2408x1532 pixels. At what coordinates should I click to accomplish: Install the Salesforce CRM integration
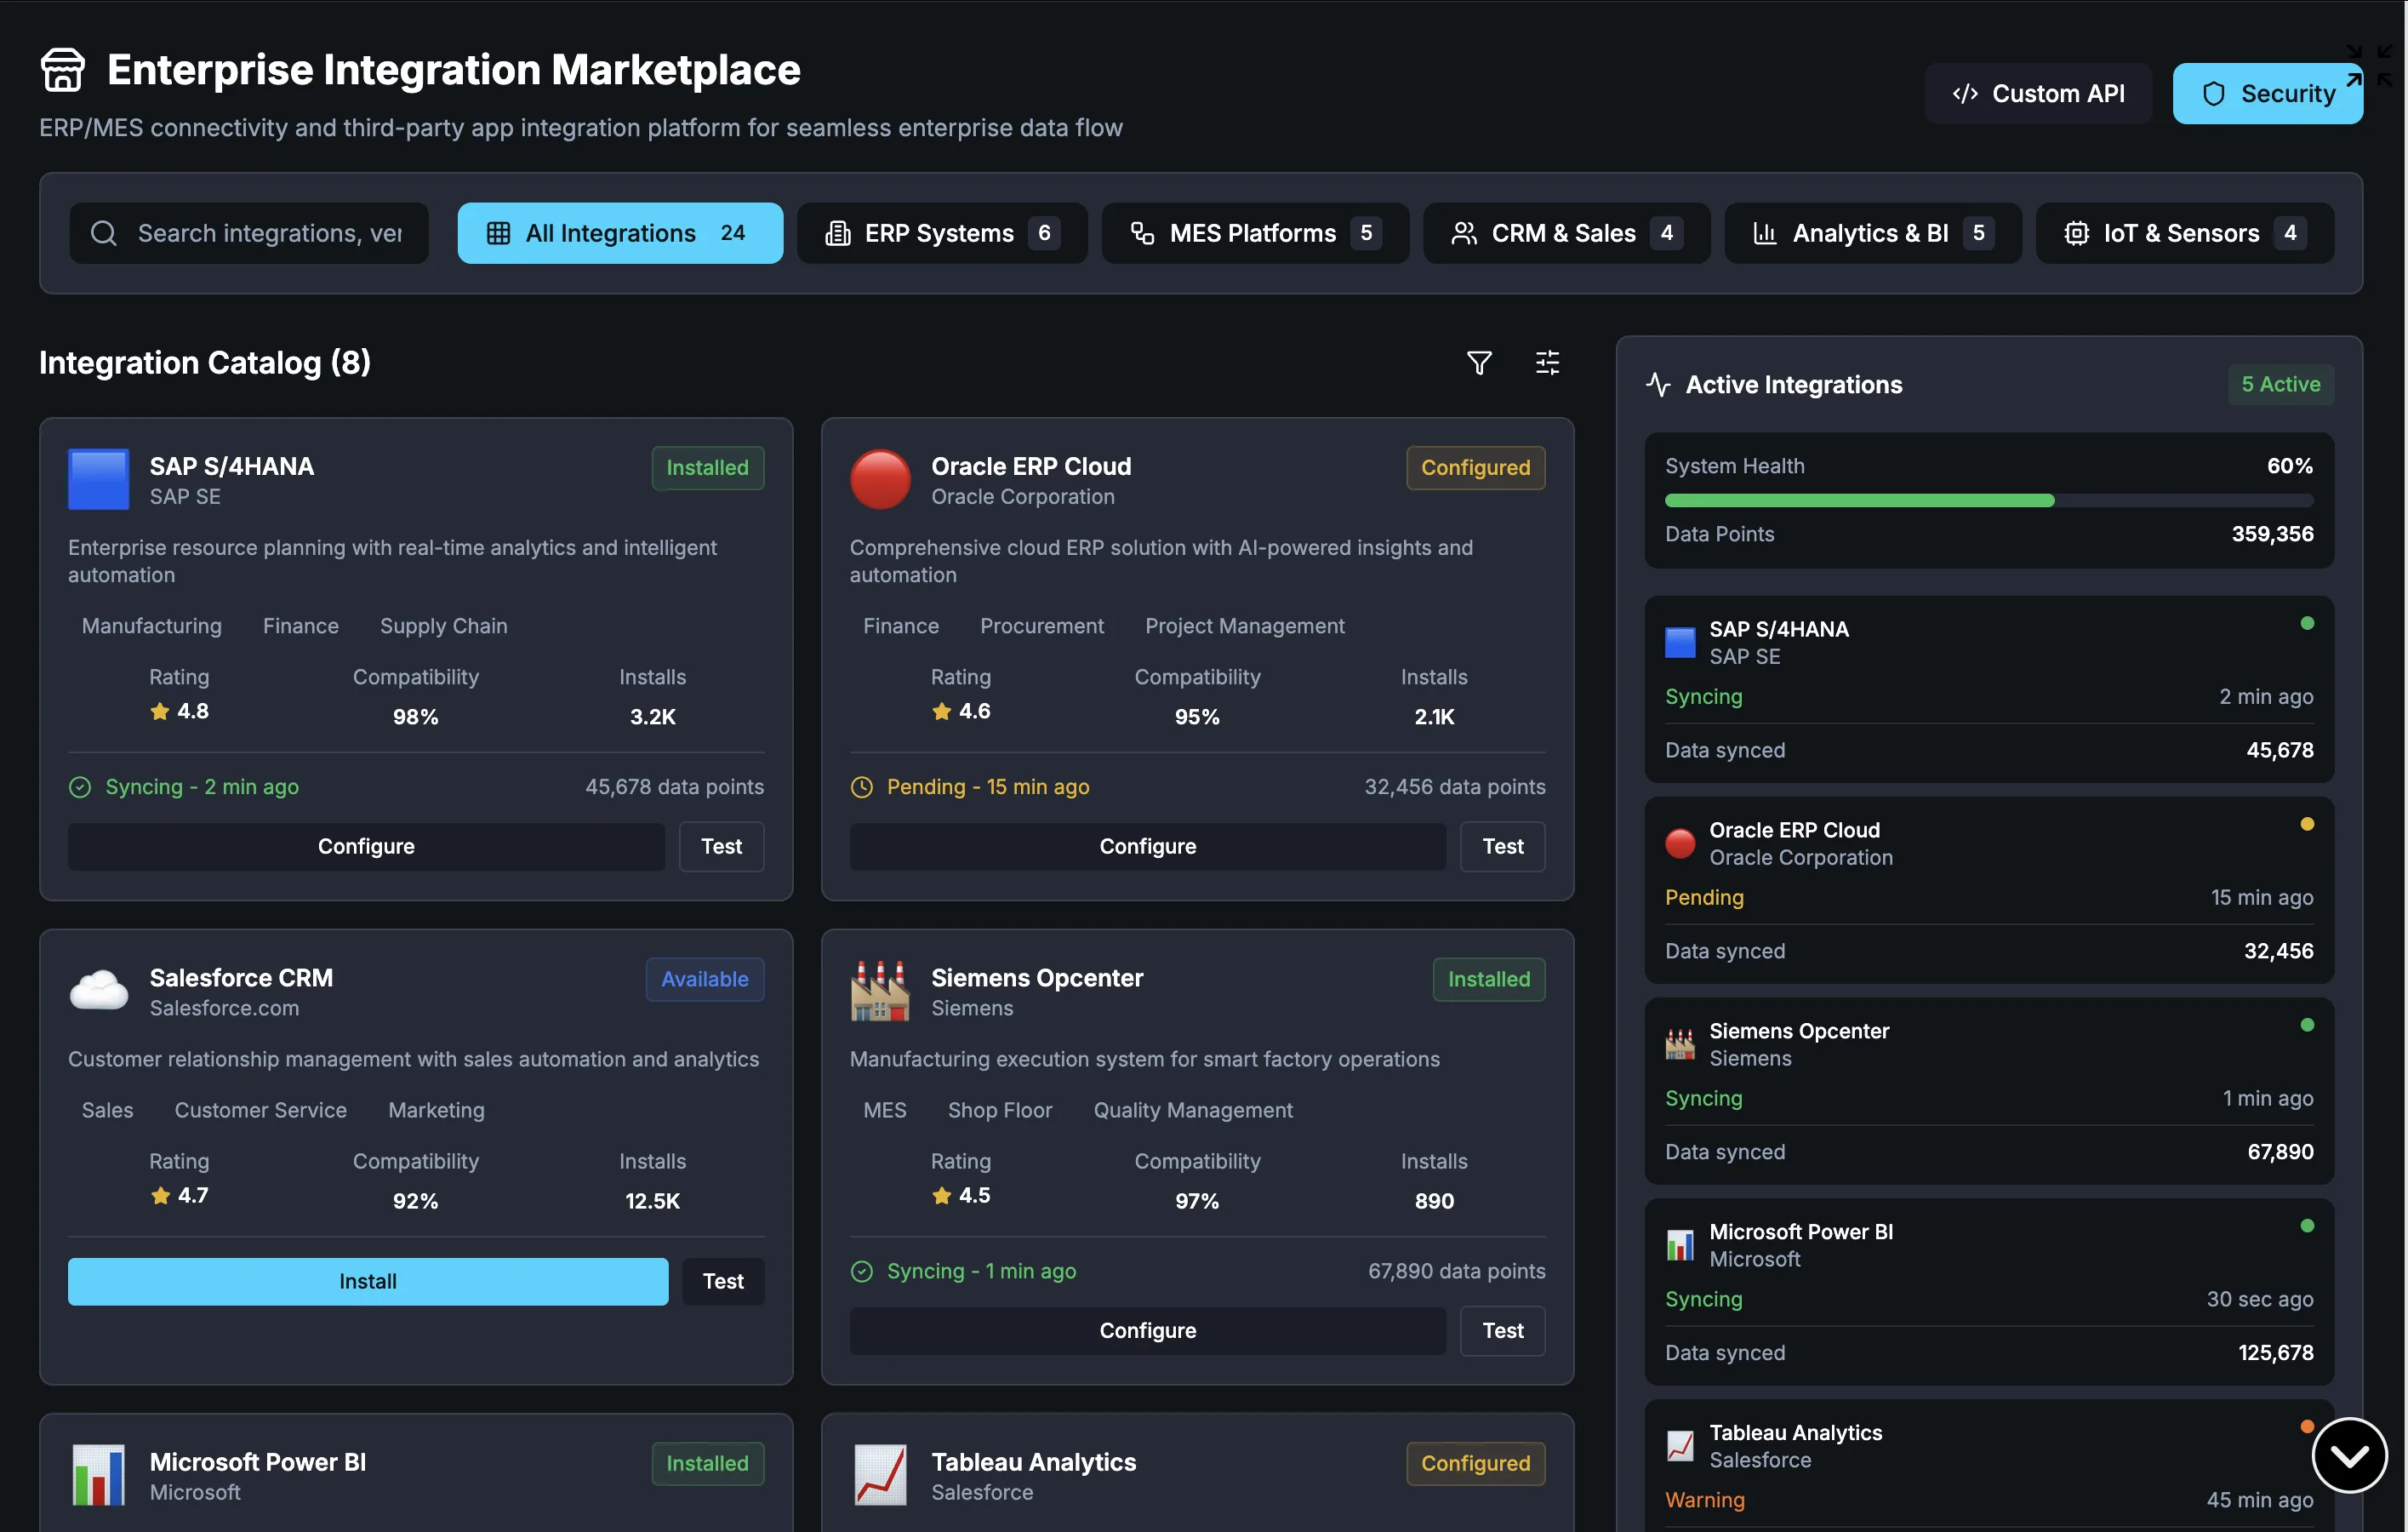tap(368, 1282)
